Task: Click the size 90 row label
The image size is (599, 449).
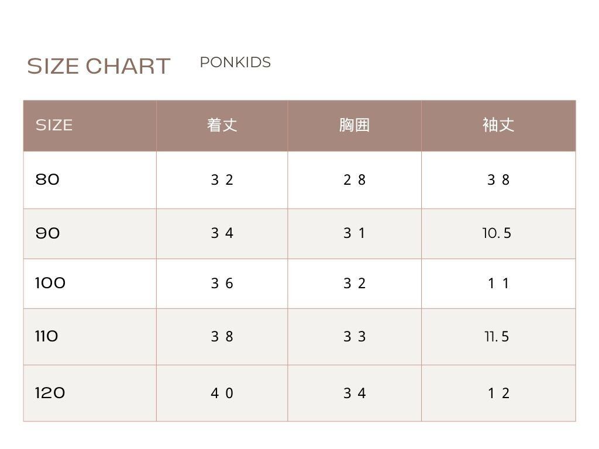Action: [x=47, y=233]
